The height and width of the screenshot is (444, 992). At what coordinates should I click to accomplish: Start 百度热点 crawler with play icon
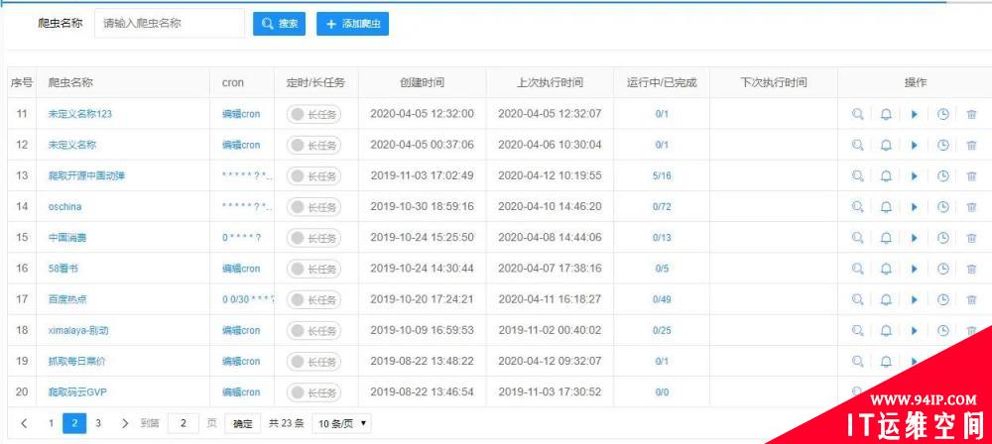[915, 299]
